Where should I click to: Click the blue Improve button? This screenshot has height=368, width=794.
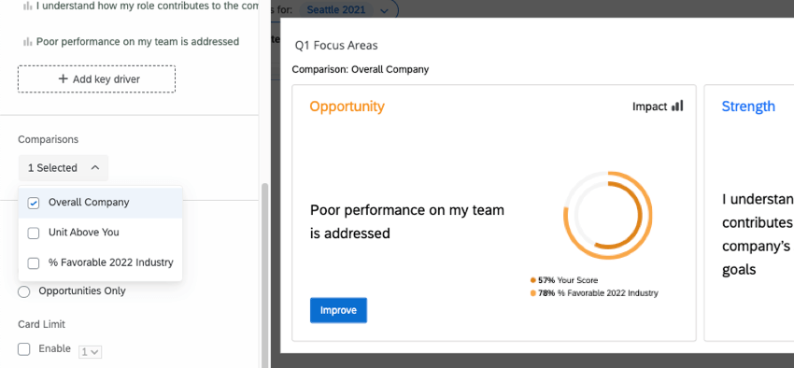338,310
